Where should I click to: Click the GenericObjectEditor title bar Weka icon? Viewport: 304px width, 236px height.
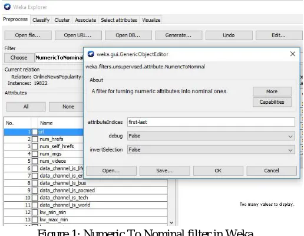point(91,54)
